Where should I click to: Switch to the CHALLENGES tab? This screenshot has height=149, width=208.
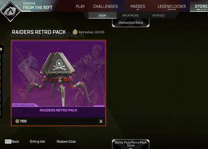pos(105,6)
